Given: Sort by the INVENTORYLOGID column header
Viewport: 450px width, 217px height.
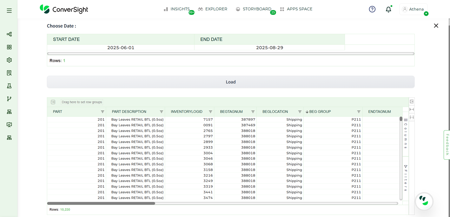Looking at the screenshot, I should coord(187,112).
